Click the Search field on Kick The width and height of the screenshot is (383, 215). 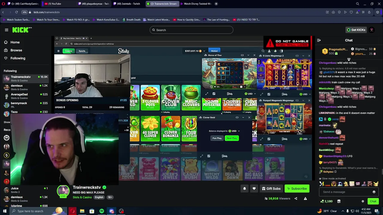pos(191,30)
